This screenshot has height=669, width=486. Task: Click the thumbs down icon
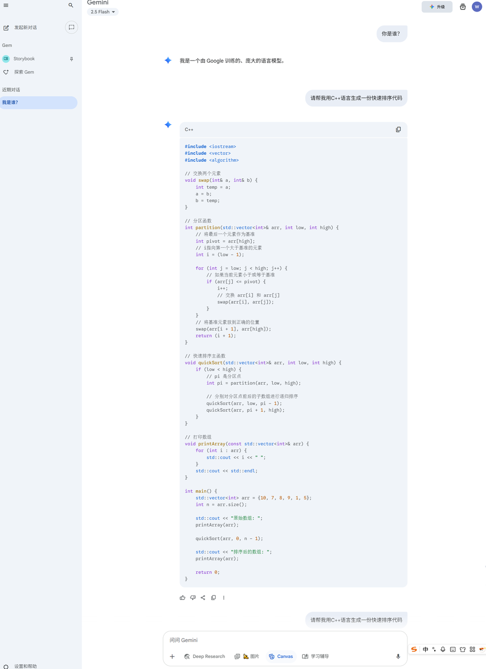tap(193, 597)
